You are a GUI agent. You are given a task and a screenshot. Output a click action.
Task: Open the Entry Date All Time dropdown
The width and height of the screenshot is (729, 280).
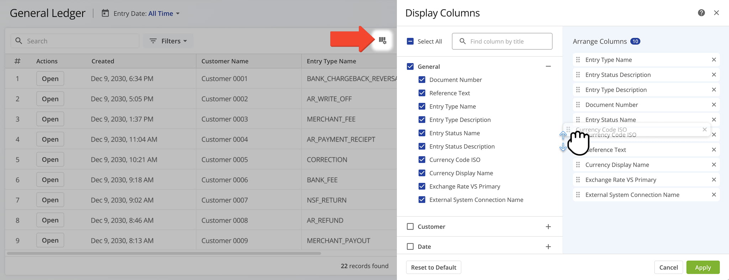[164, 14]
